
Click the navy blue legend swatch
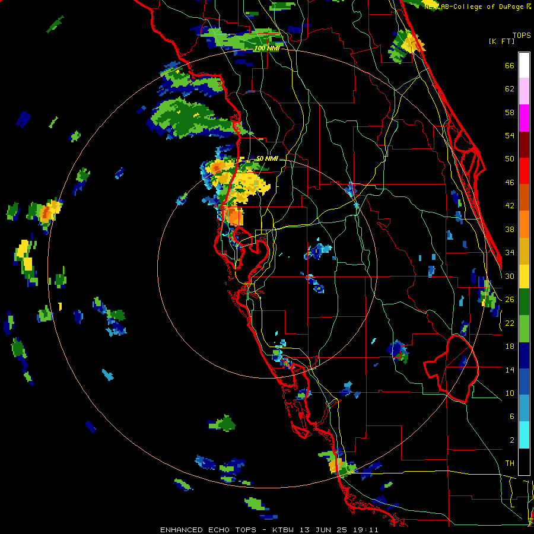point(524,355)
